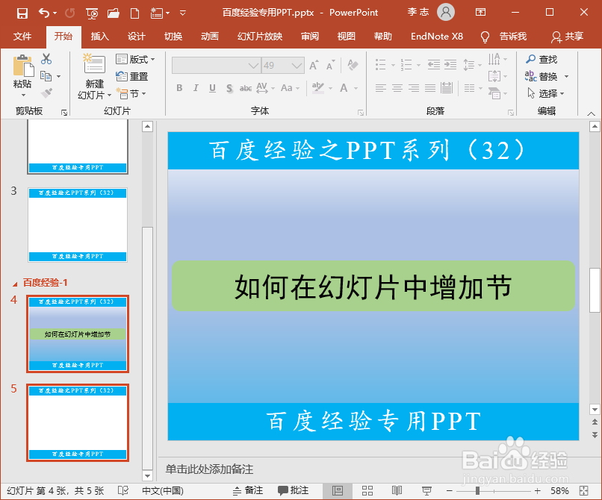The image size is (602, 500).
Task: Click the Save icon in quick access toolbar
Action: pyautogui.click(x=22, y=13)
